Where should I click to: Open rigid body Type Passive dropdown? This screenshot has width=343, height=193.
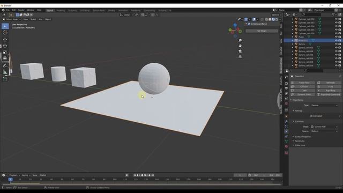[324, 105]
